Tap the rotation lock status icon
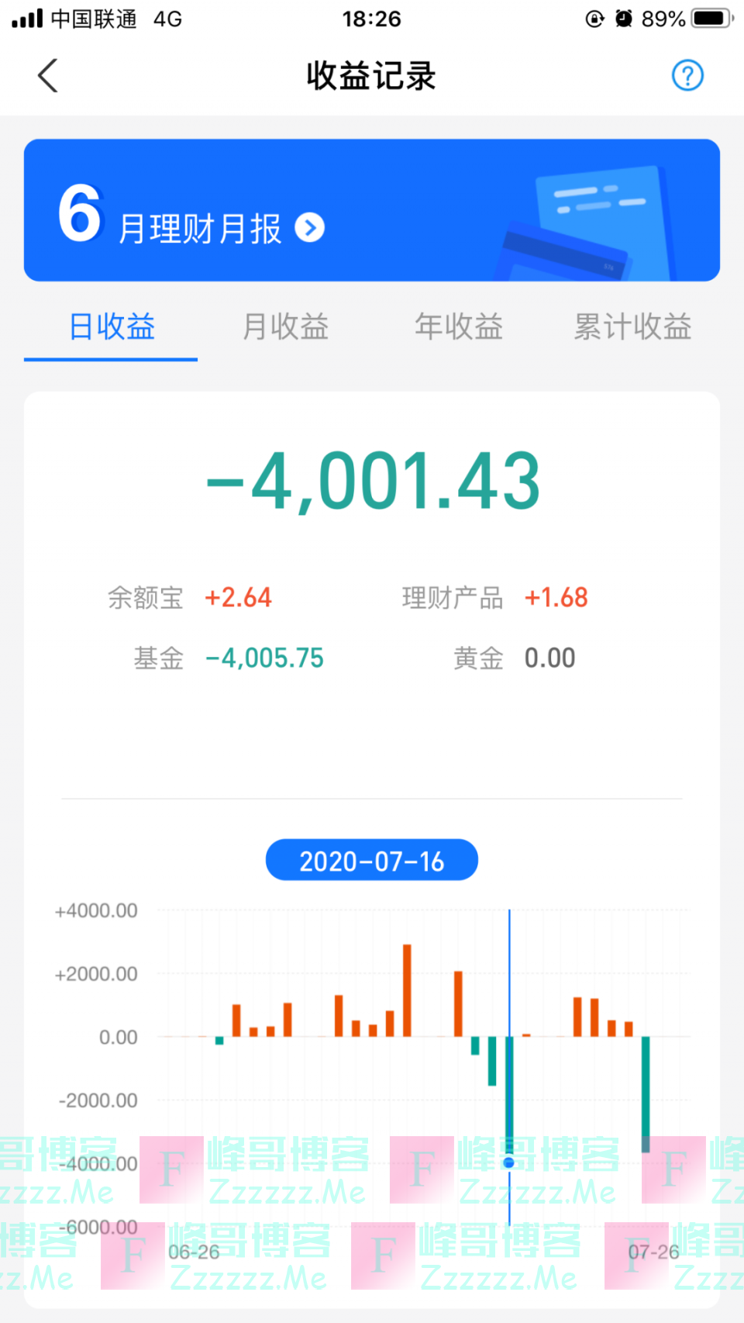This screenshot has width=744, height=1323. click(594, 19)
